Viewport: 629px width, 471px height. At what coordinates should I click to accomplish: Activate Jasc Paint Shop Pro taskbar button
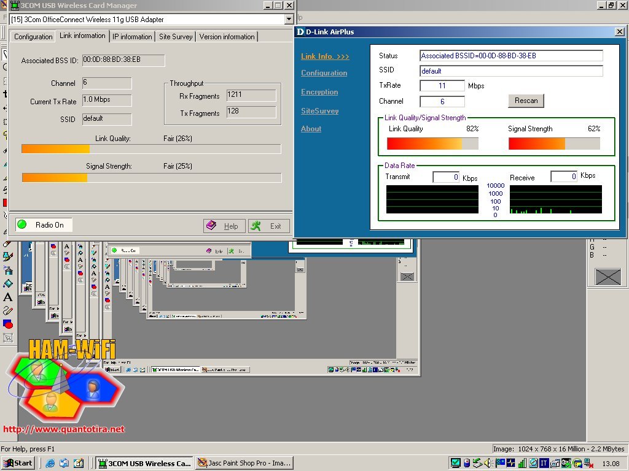point(244,463)
